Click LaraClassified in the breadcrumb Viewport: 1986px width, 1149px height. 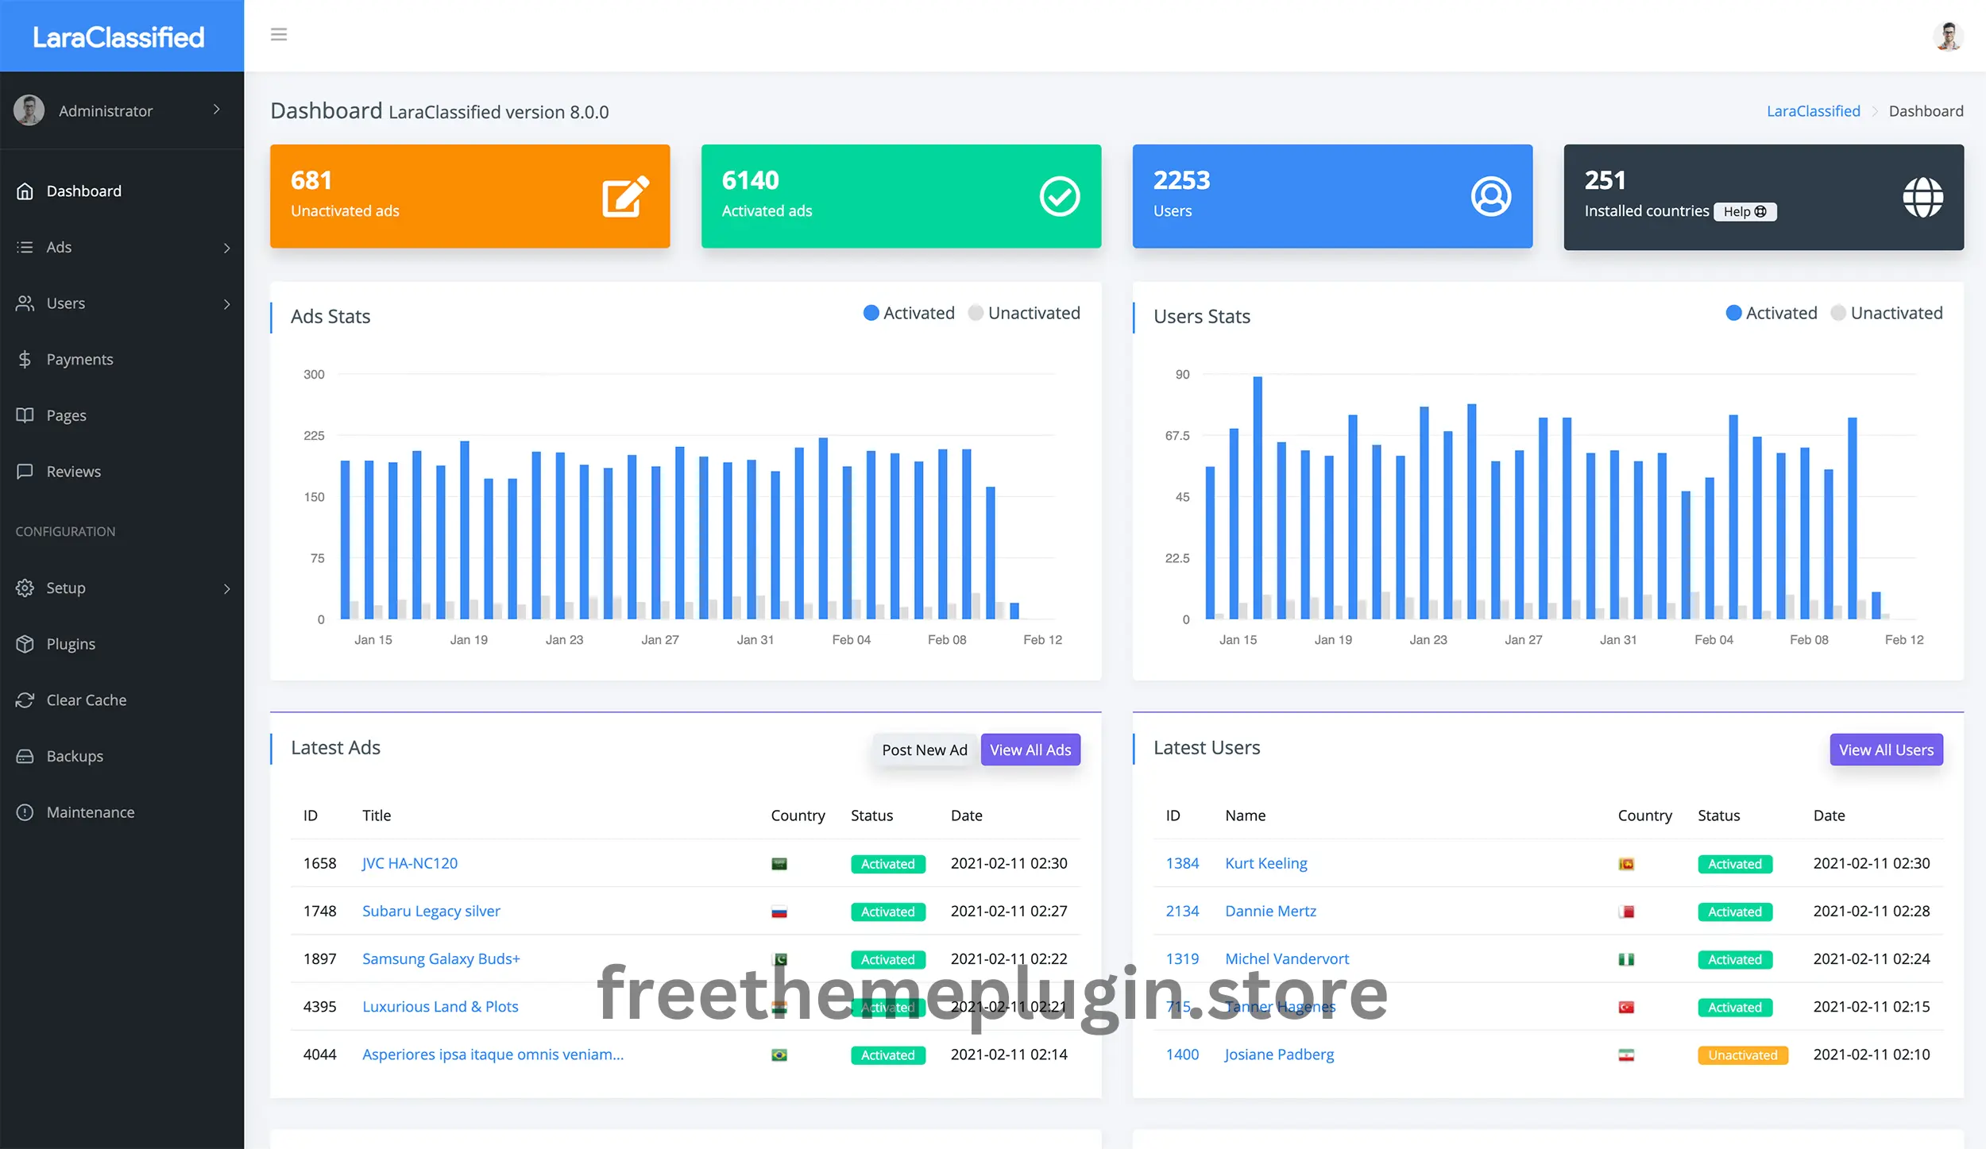click(x=1813, y=110)
